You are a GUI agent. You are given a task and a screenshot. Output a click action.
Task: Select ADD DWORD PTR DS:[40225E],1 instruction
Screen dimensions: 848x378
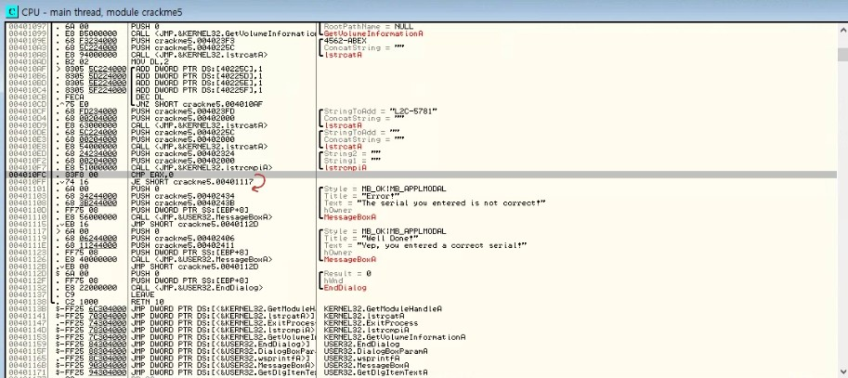[199, 83]
